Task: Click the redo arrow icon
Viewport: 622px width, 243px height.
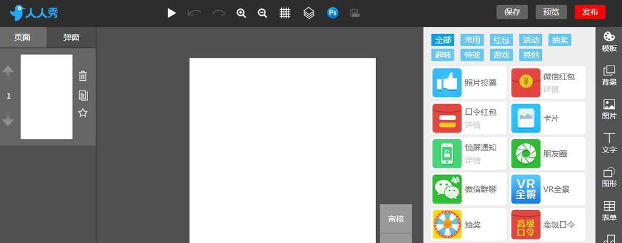Action: [x=219, y=13]
